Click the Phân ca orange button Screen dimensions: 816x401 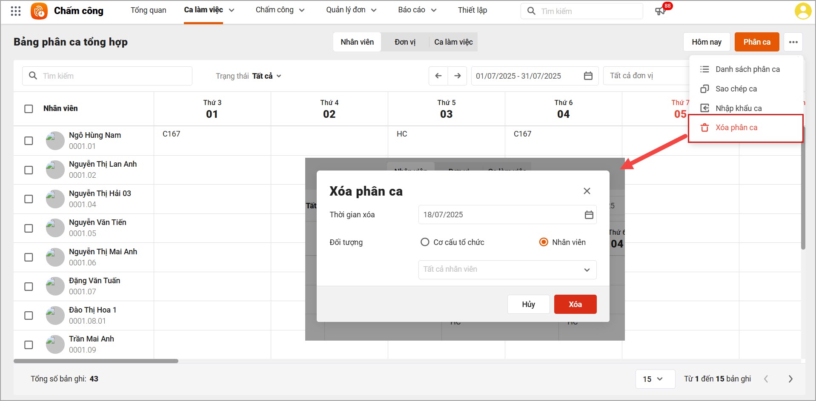pyautogui.click(x=757, y=42)
